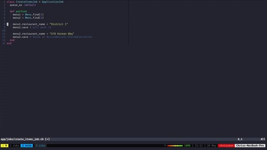Image resolution: width=267 pixels, height=150 pixels.
Task: Click the def perform line
Action: click(x=18, y=11)
